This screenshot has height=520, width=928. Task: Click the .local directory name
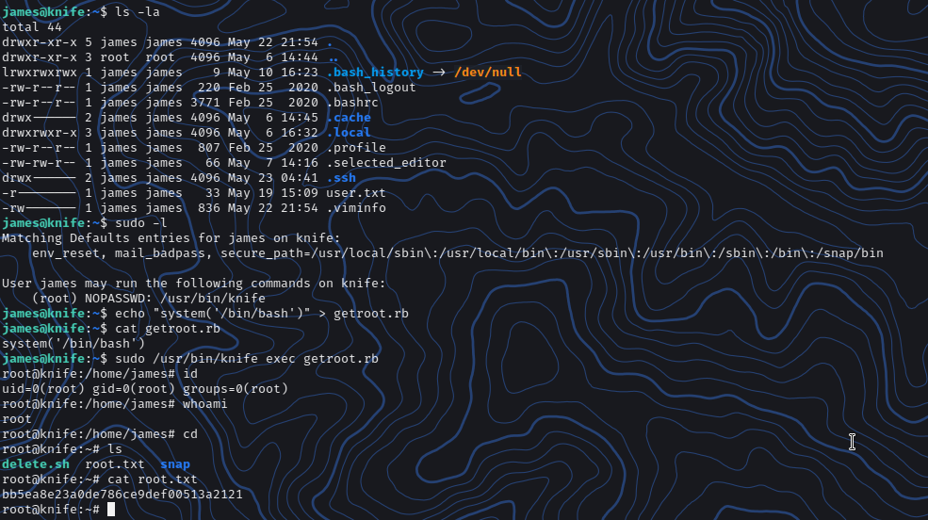click(349, 133)
